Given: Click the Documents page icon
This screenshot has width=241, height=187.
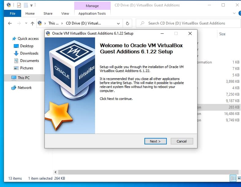Looking at the screenshot, I should [16, 61].
